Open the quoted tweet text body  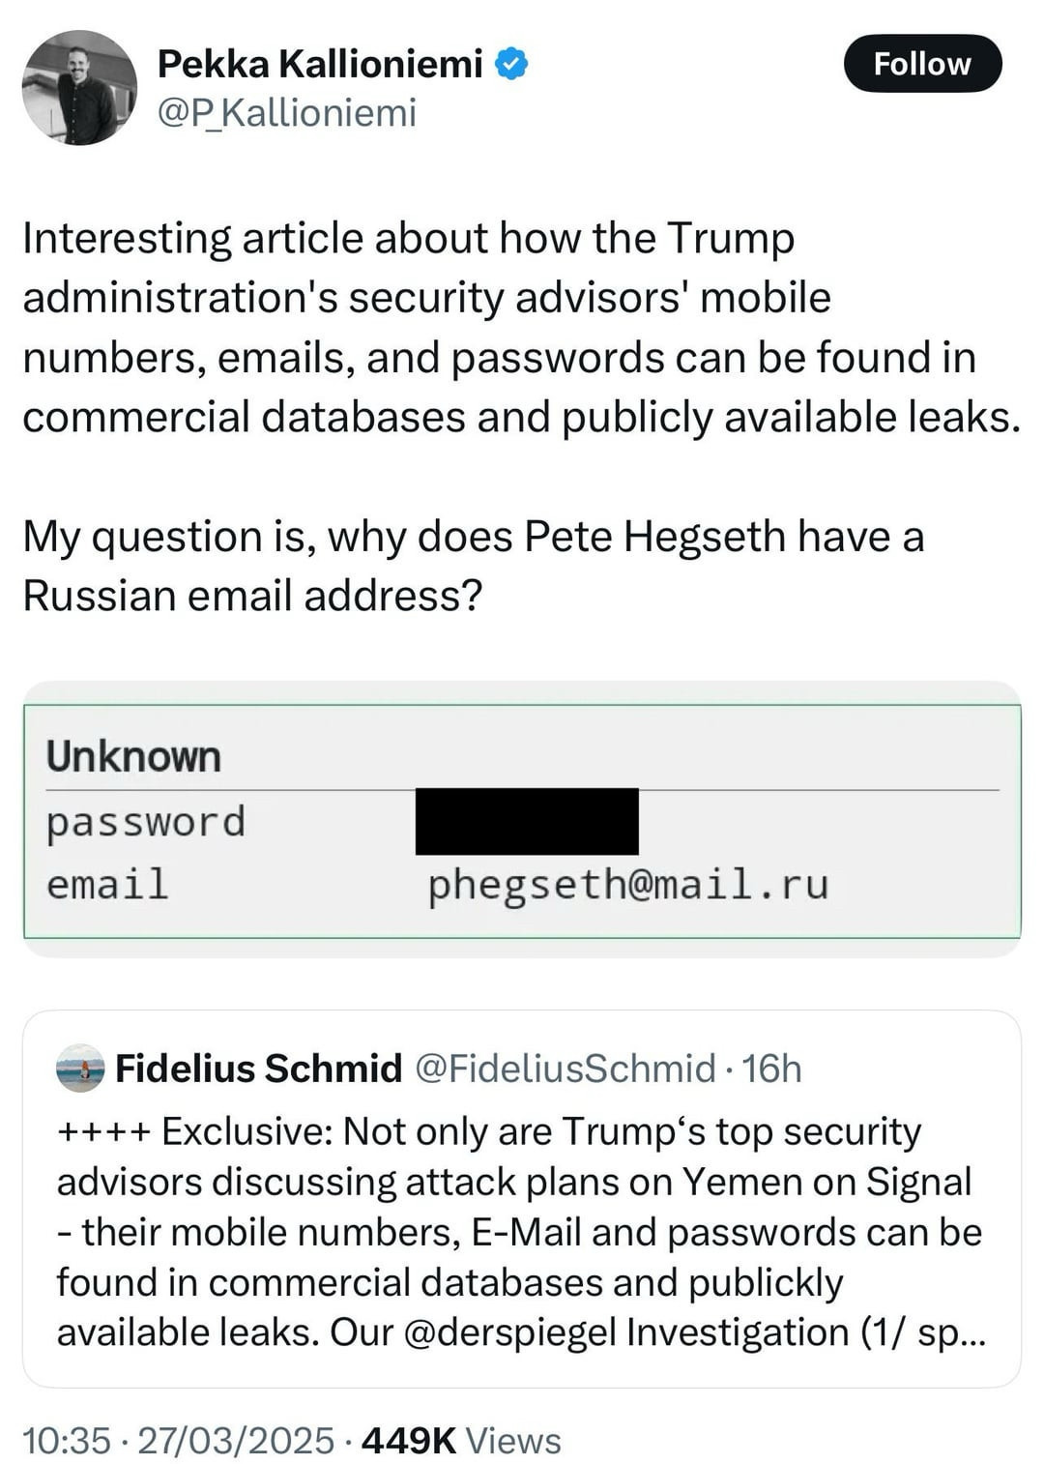(x=520, y=1232)
